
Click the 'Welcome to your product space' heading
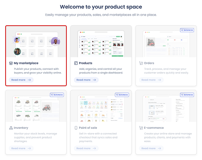[x=101, y=7]
